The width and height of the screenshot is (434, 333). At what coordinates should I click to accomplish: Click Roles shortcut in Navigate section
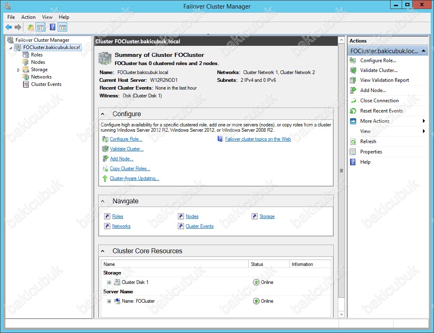(118, 216)
